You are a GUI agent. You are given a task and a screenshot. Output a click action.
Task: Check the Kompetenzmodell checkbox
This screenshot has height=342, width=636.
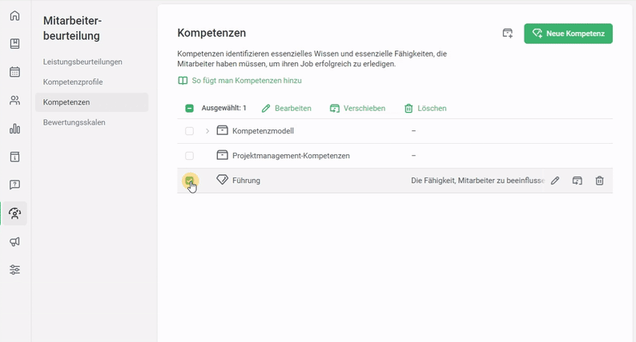pyautogui.click(x=189, y=131)
